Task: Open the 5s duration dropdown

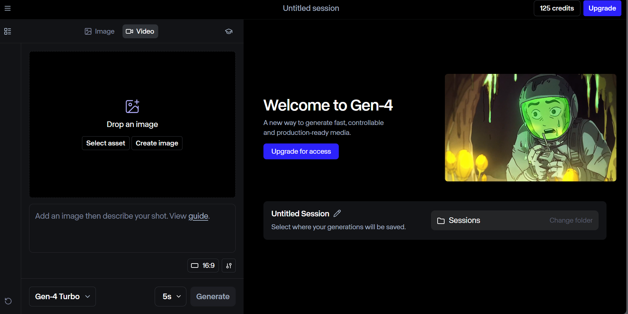Action: [x=171, y=297]
